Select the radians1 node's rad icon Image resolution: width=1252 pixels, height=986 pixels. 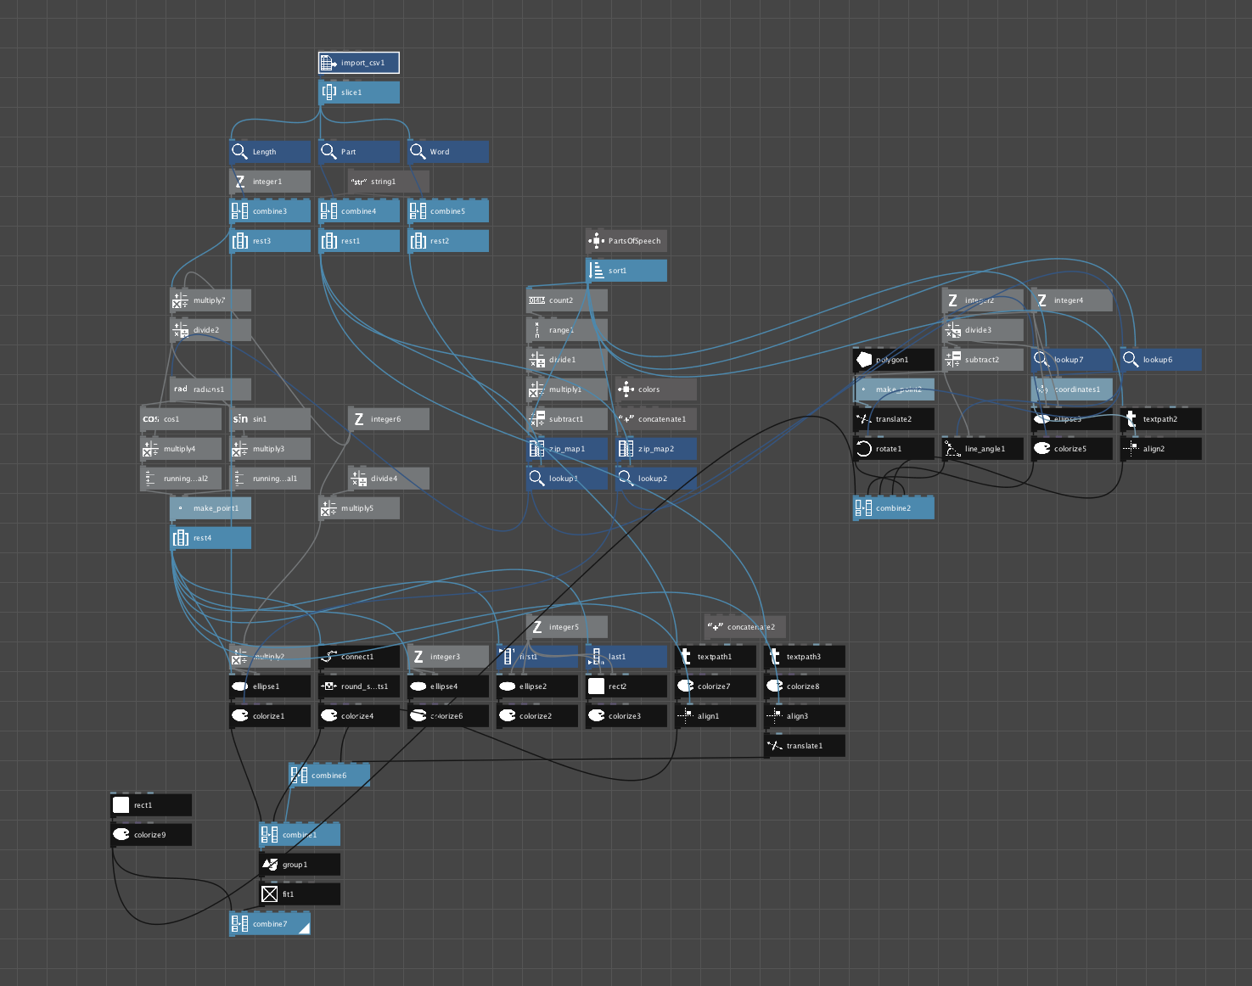click(x=180, y=389)
